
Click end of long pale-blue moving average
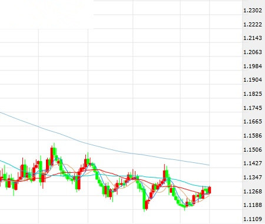point(208,165)
